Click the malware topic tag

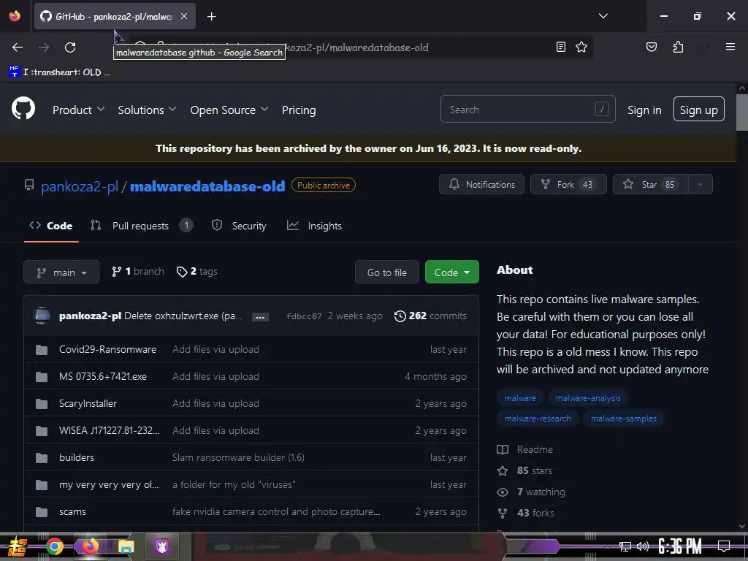click(520, 398)
